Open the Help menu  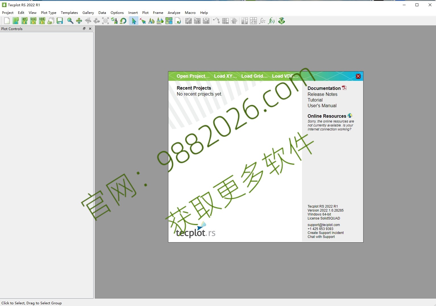(x=204, y=13)
